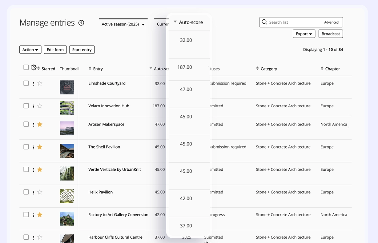Unstar the Artisan Makerspace entry
Viewport: 378px width, 243px height.
coord(40,124)
